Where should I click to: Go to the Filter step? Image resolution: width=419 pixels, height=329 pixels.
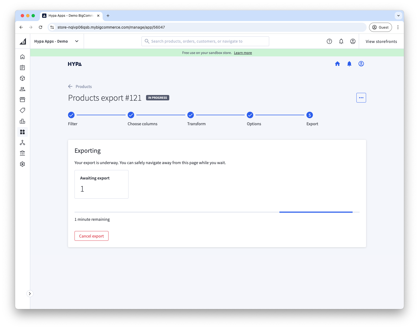click(71, 115)
